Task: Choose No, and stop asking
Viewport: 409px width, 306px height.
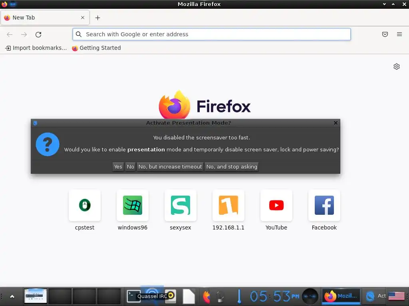Action: [x=232, y=167]
